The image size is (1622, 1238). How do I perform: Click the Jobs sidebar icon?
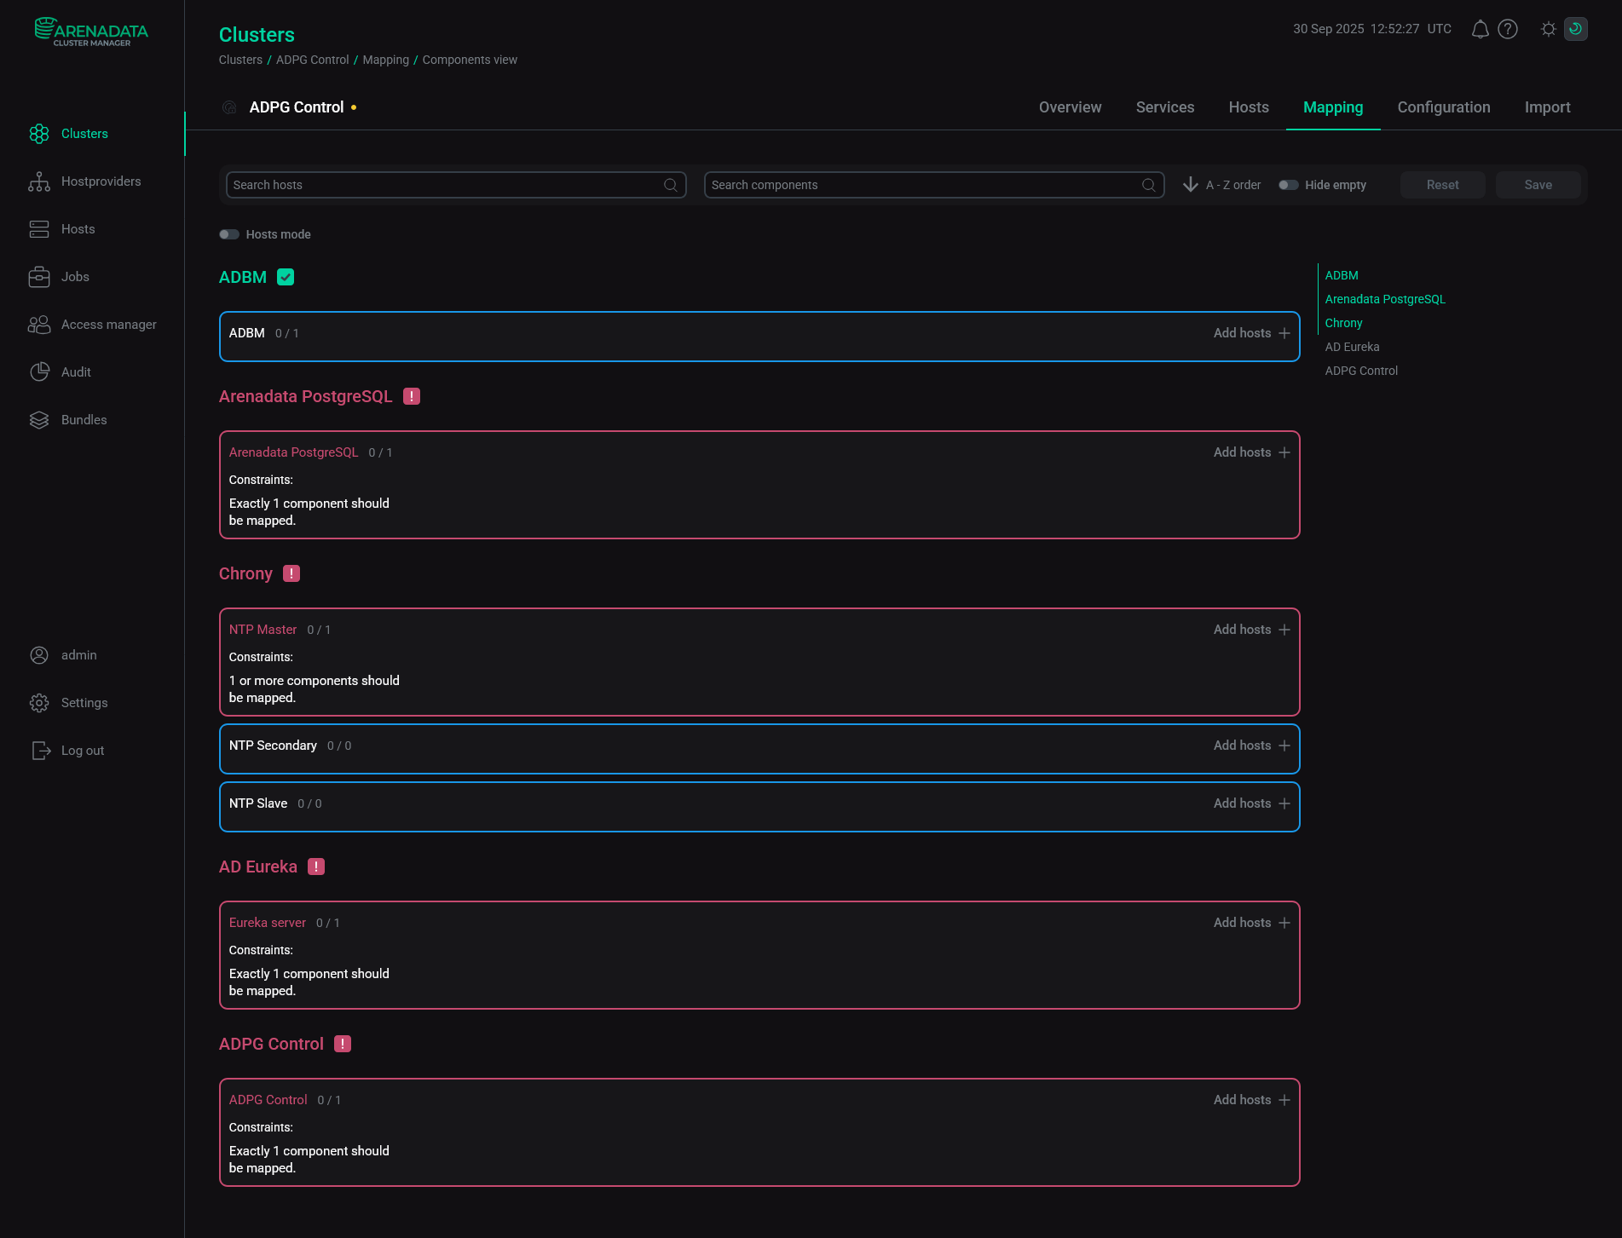[39, 276]
